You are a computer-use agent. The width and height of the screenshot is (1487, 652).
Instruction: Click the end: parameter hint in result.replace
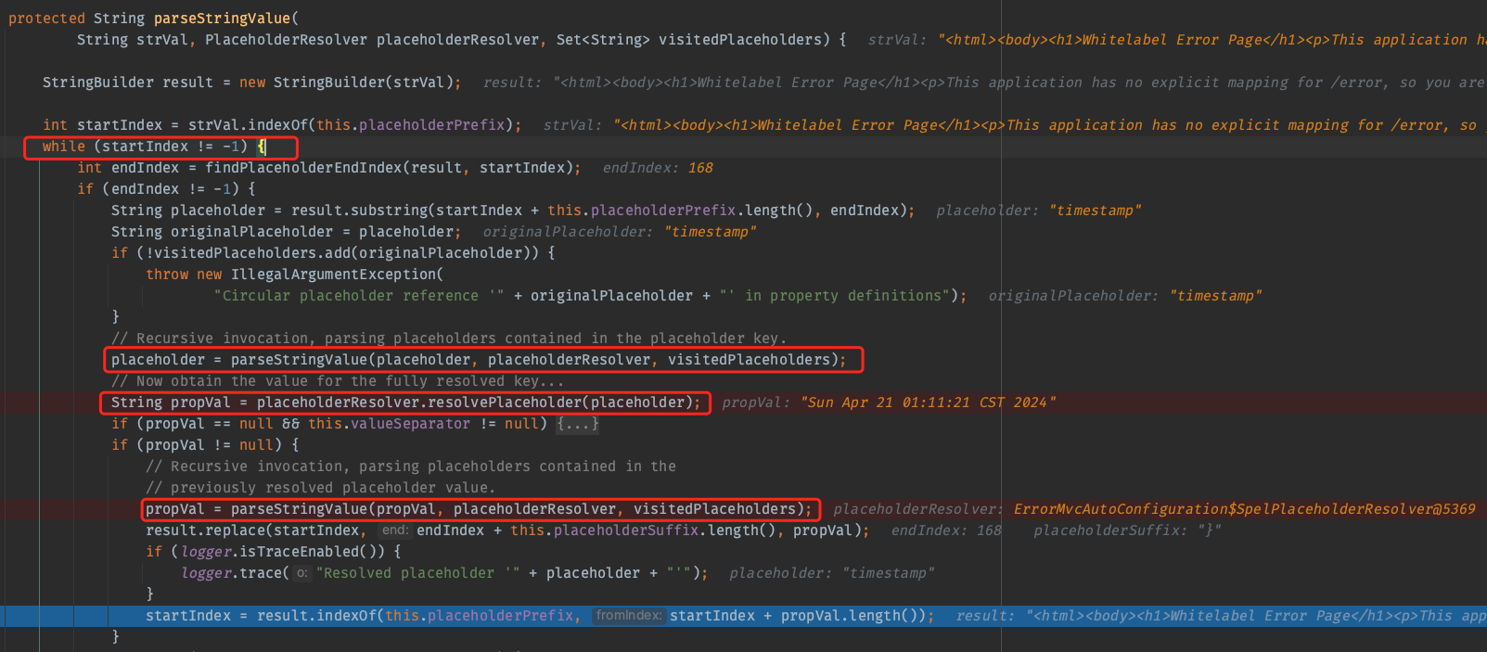coord(394,531)
